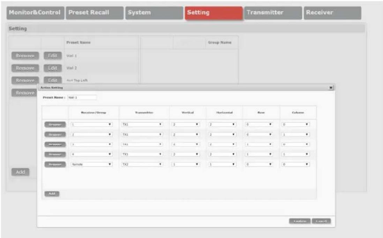
Task: Click the Group Name column header
Action: click(220, 42)
